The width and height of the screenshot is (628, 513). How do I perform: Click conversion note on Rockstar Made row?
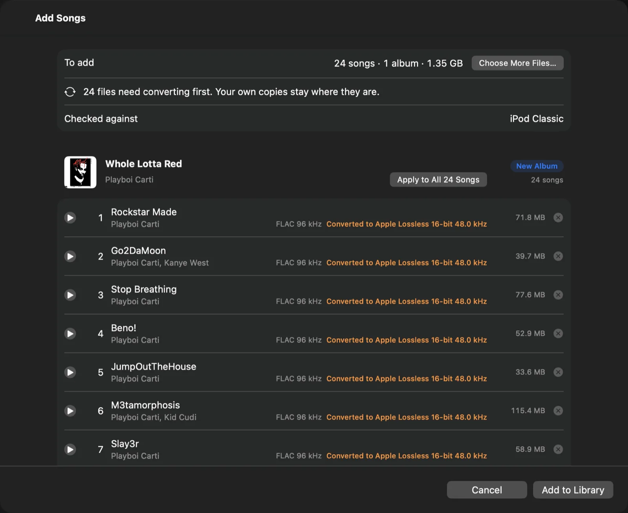[407, 224]
